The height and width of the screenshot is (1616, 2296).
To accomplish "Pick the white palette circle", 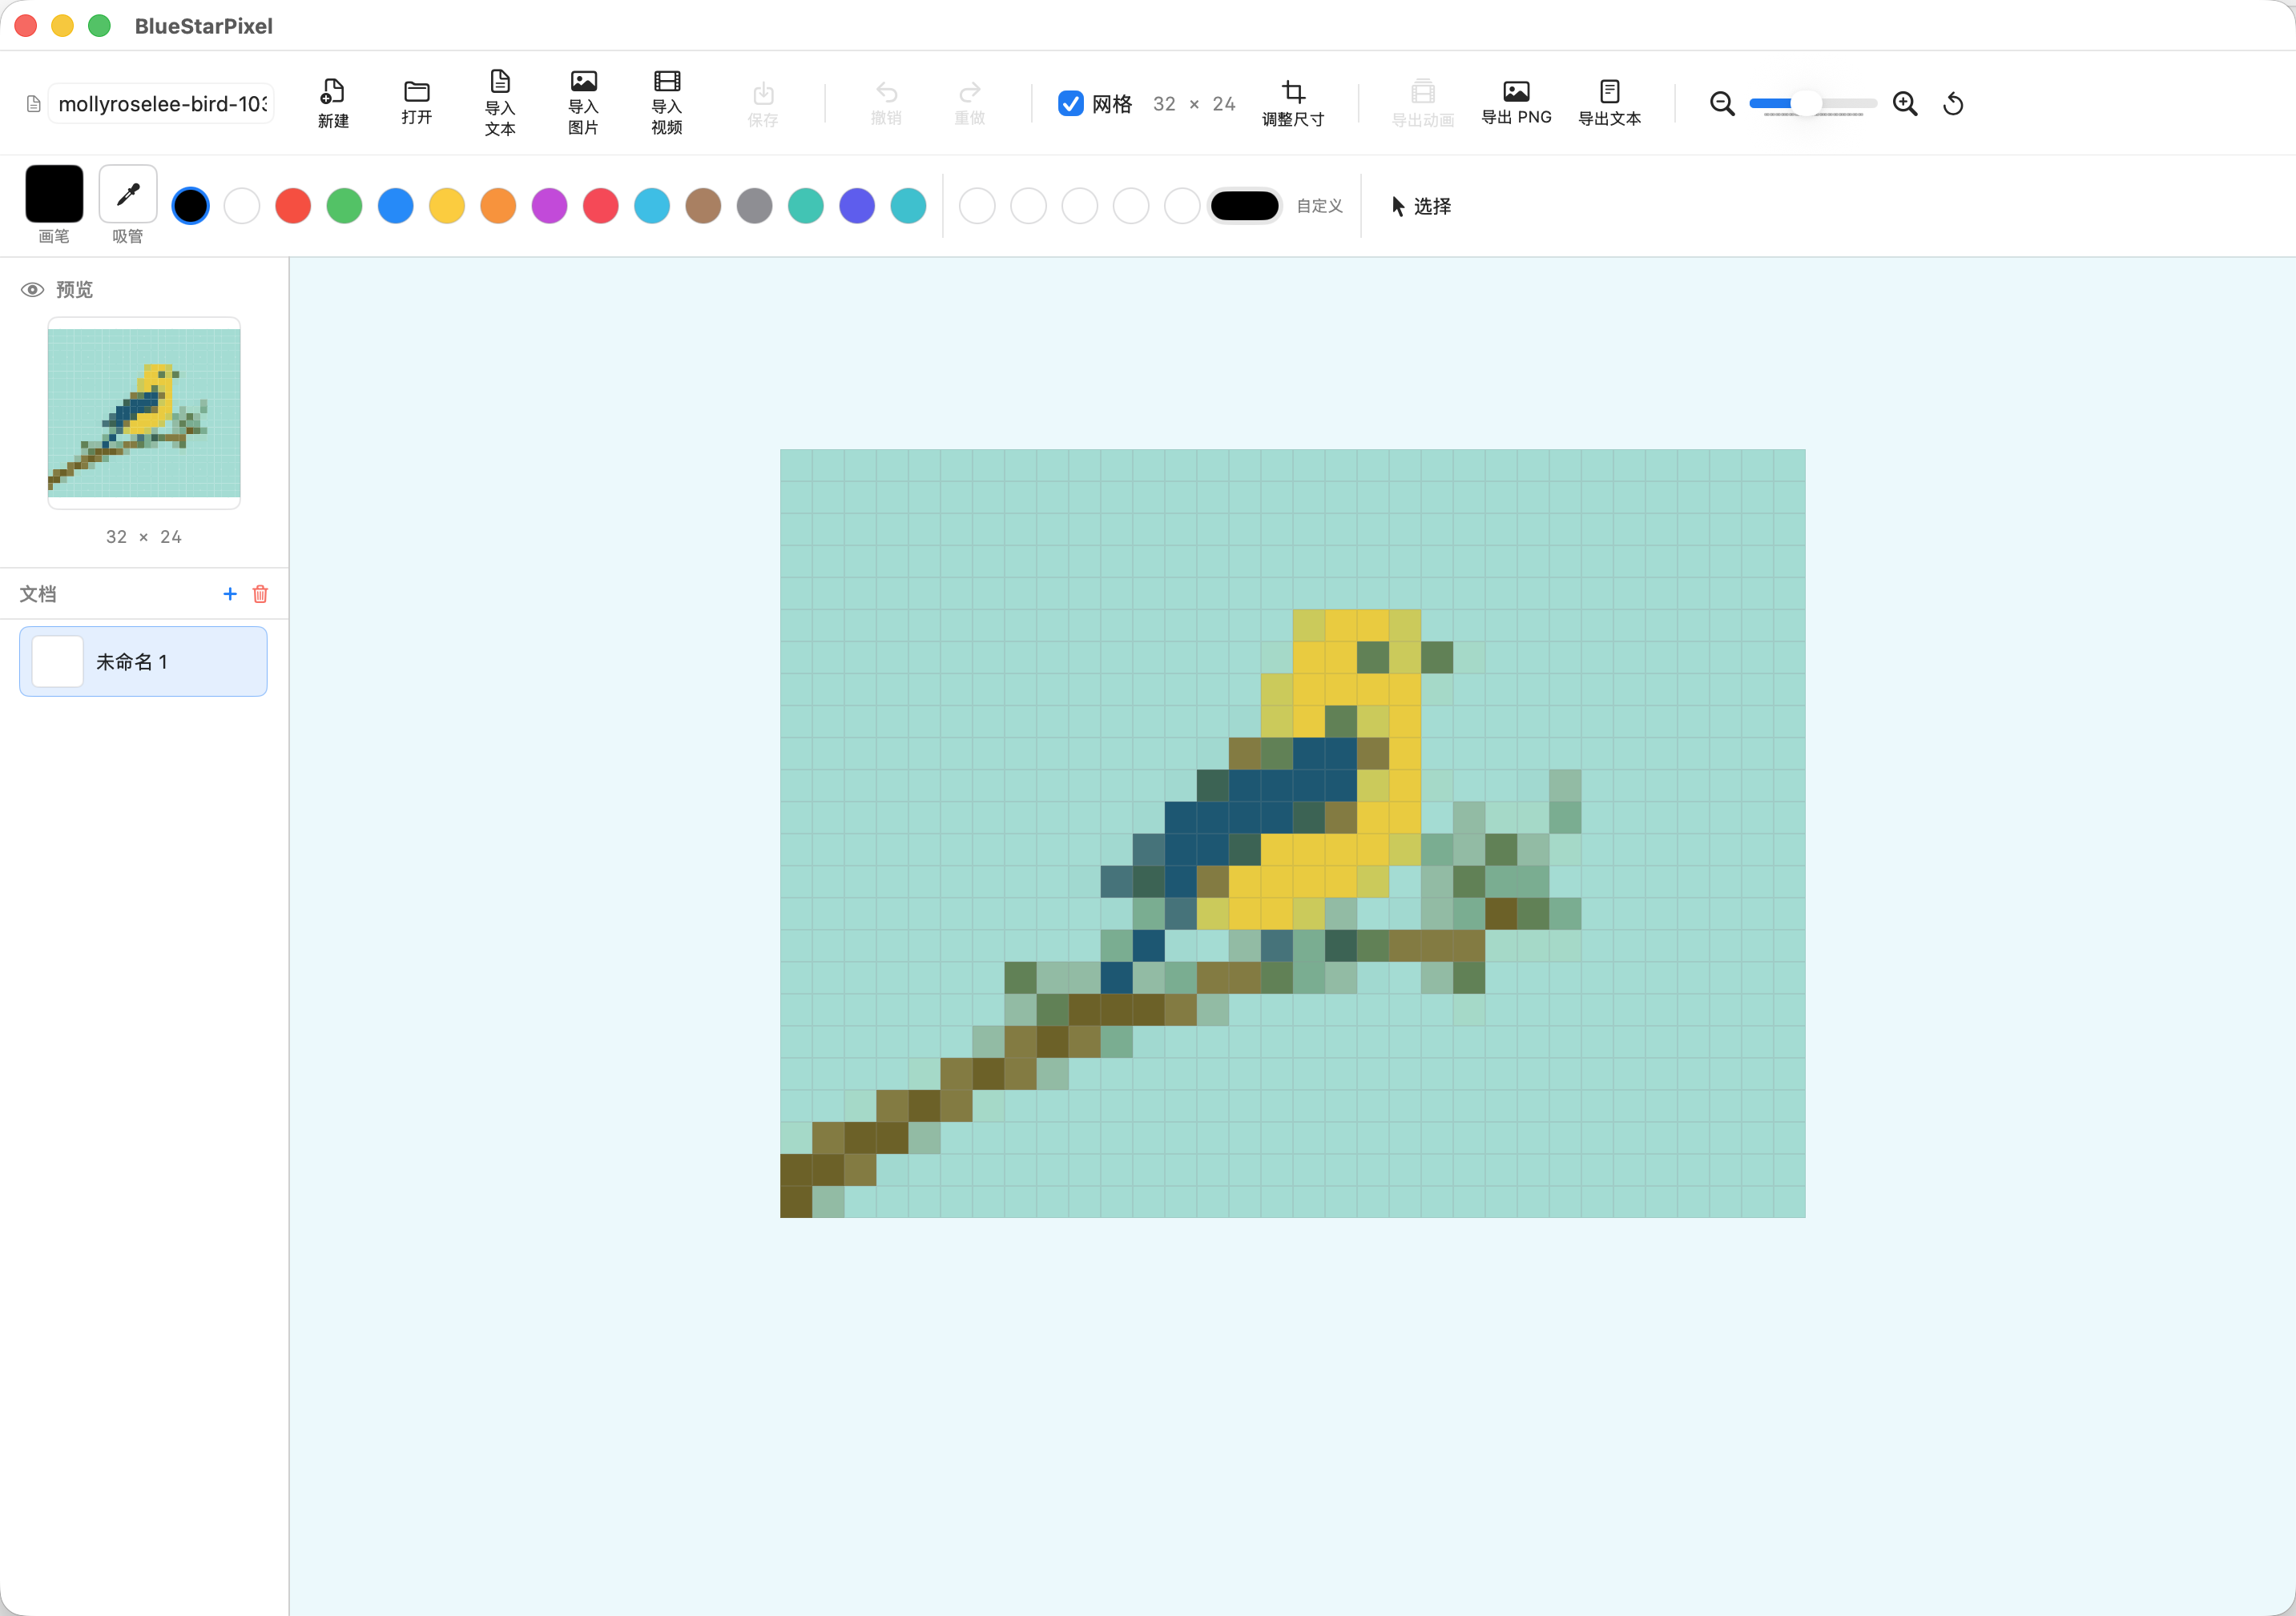I will click(242, 206).
